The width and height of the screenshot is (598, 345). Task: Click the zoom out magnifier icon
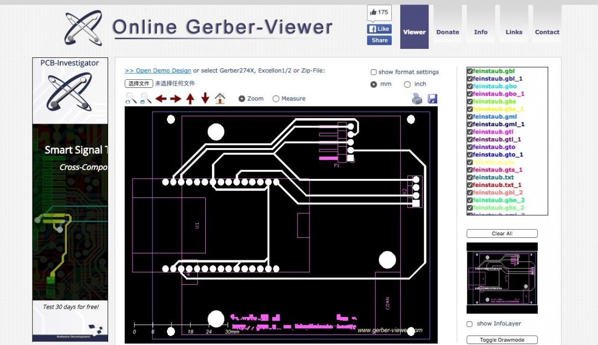click(x=146, y=99)
